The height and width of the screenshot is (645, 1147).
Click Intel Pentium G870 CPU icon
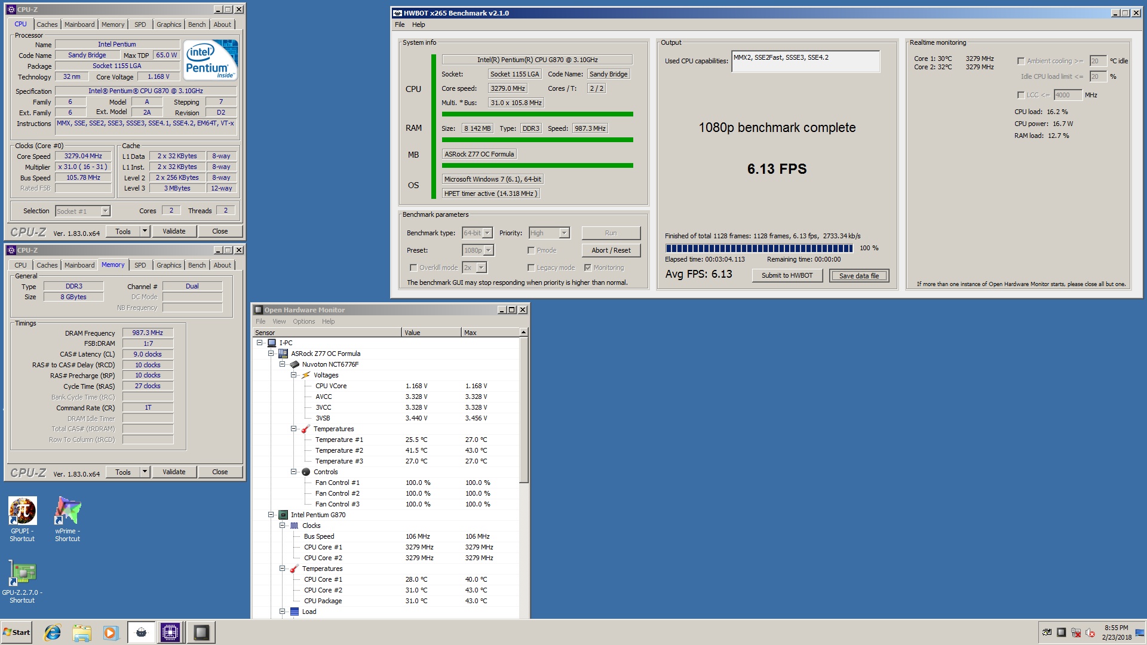[x=283, y=515]
